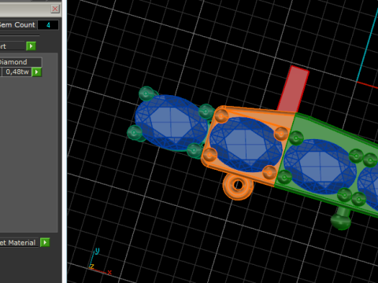Screen dimensions: 378x283
Task: Select the blue gem inside the orange setting
Action: pyautogui.click(x=246, y=145)
